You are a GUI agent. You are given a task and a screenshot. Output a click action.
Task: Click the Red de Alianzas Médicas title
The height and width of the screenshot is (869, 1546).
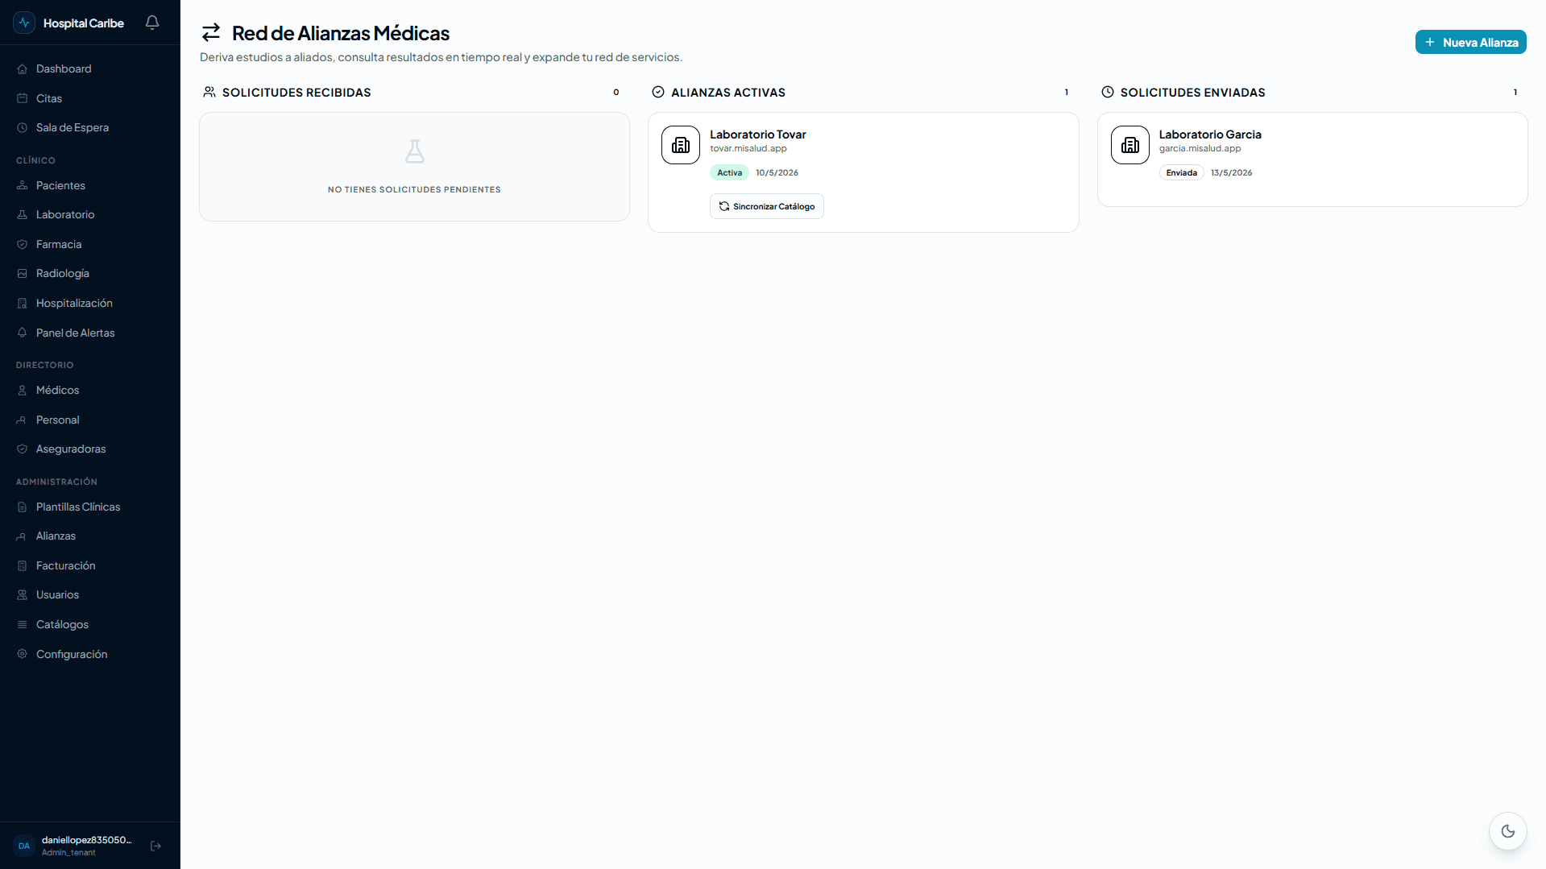click(341, 33)
